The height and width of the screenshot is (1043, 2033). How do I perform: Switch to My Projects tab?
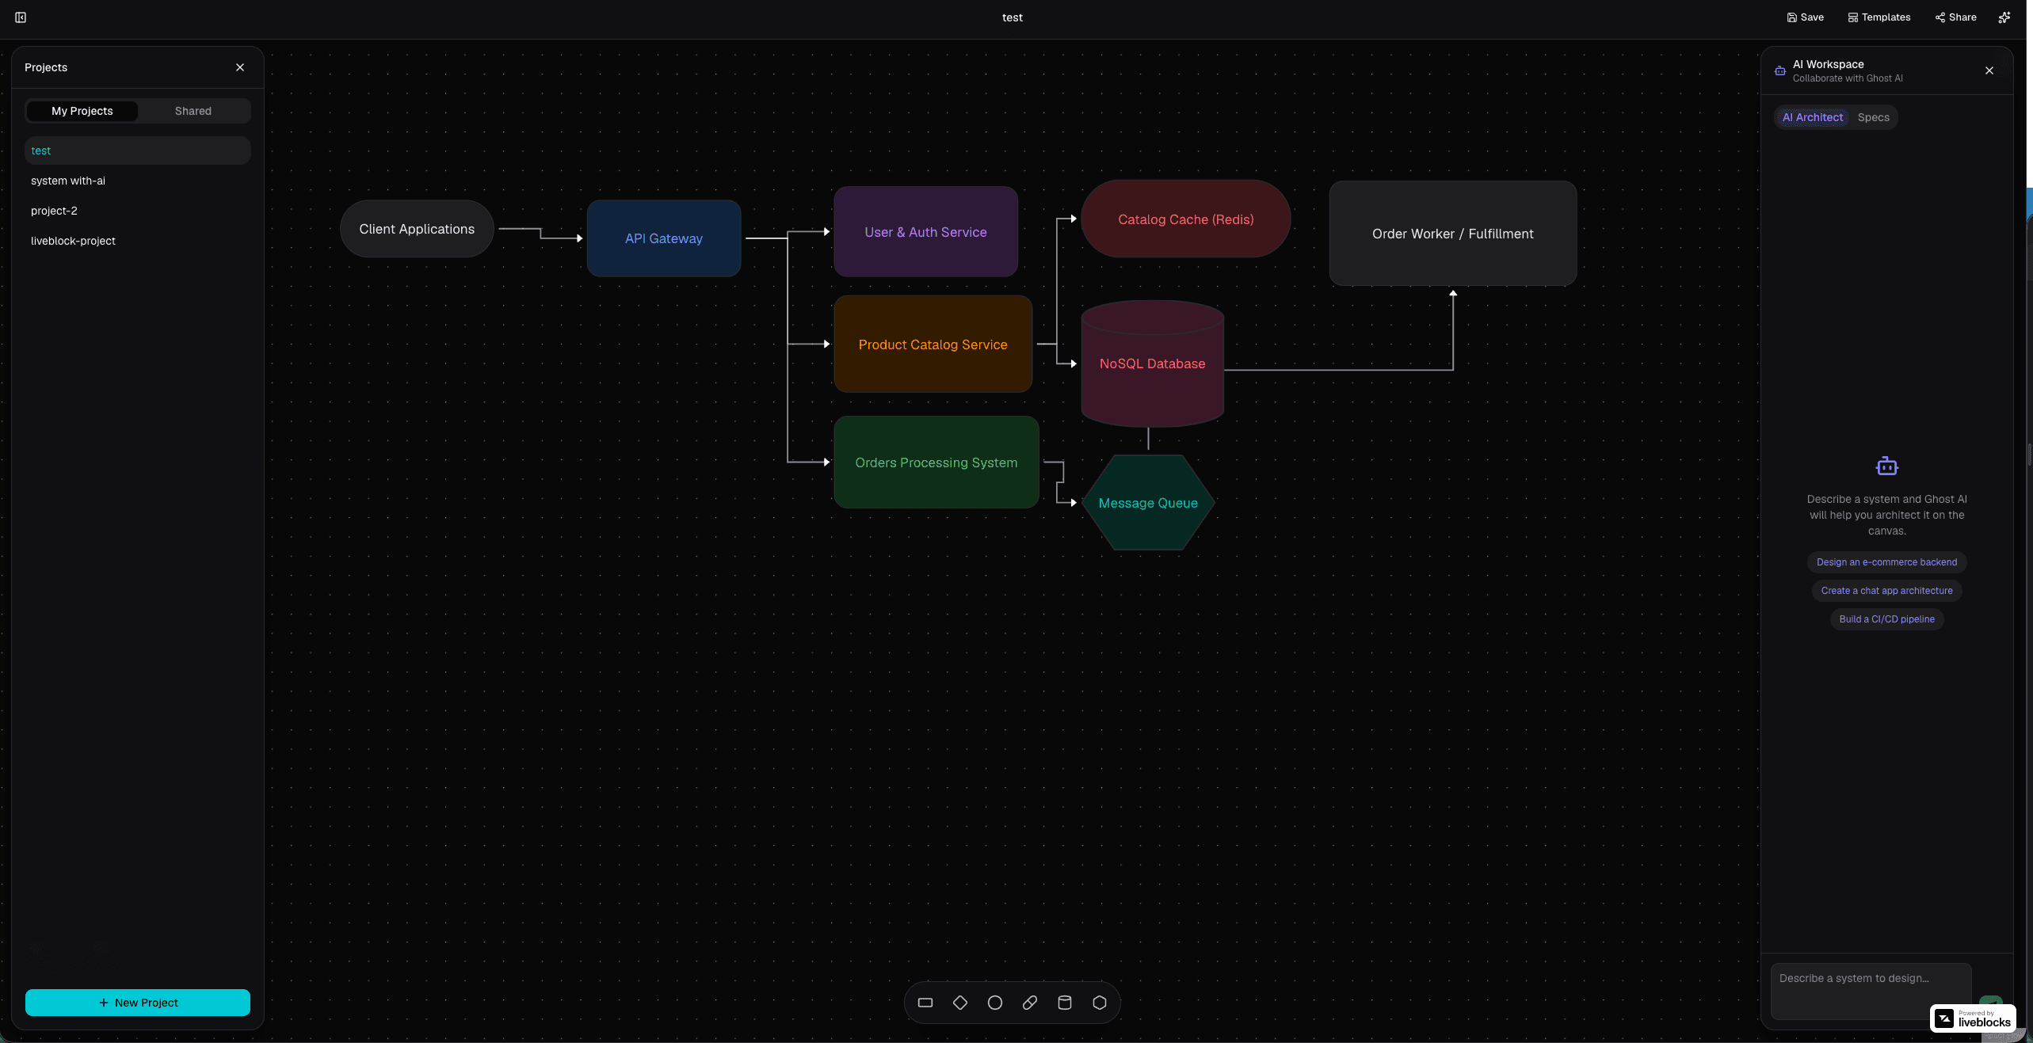(82, 111)
